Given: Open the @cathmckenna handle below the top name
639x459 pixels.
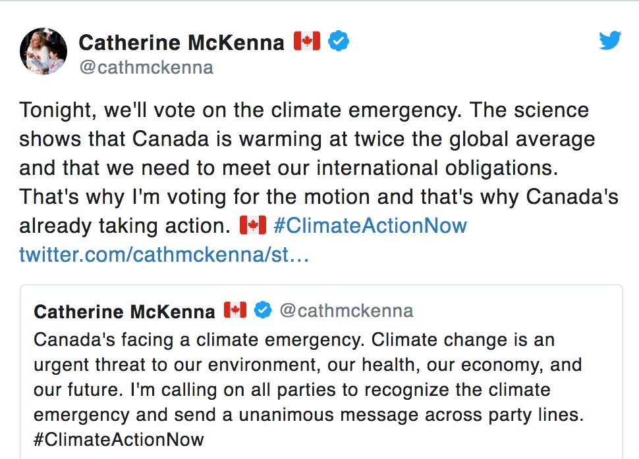Looking at the screenshot, I should coord(146,68).
